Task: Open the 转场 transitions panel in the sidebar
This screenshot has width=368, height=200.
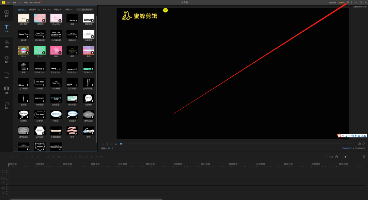Action: pyautogui.click(x=6, y=75)
